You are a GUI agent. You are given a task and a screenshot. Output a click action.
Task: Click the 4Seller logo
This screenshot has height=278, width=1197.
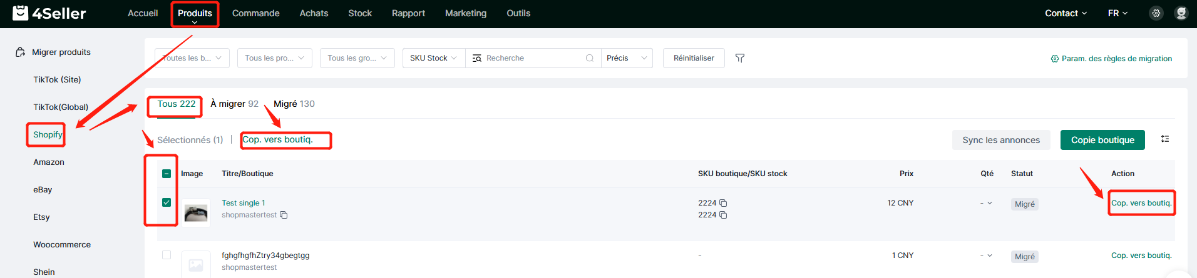pyautogui.click(x=49, y=13)
